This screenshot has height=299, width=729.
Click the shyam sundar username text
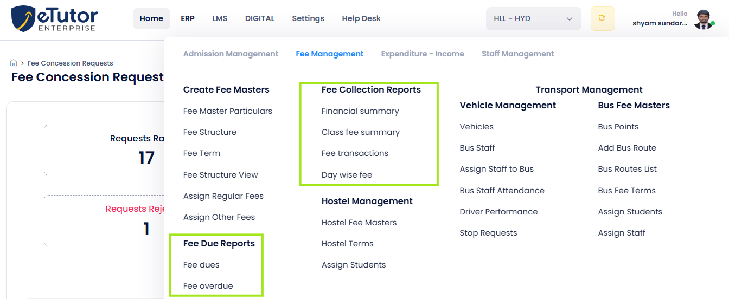[660, 23]
